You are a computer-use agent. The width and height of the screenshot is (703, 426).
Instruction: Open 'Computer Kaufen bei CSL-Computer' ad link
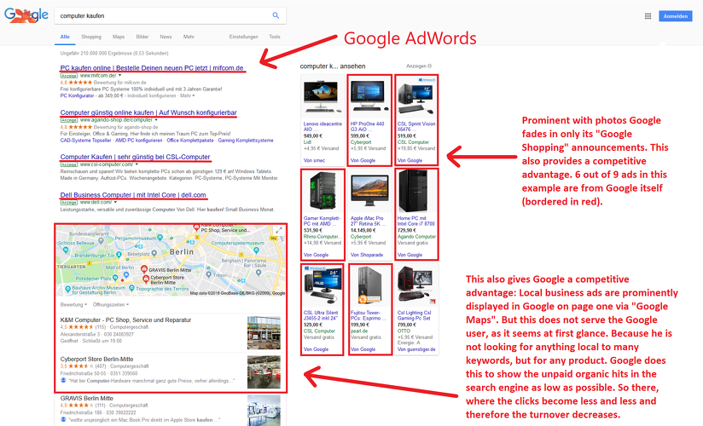click(135, 157)
